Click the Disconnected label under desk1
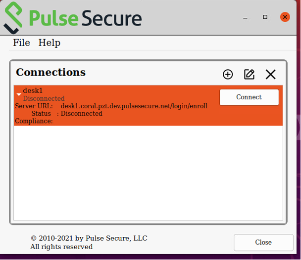Viewport: 301px width, 260px height. [x=44, y=98]
